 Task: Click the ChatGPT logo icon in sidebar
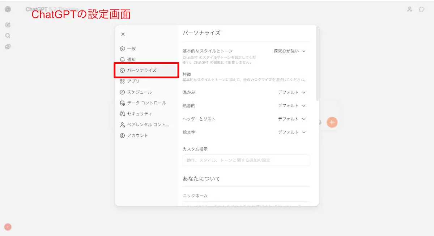pyautogui.click(x=8, y=9)
